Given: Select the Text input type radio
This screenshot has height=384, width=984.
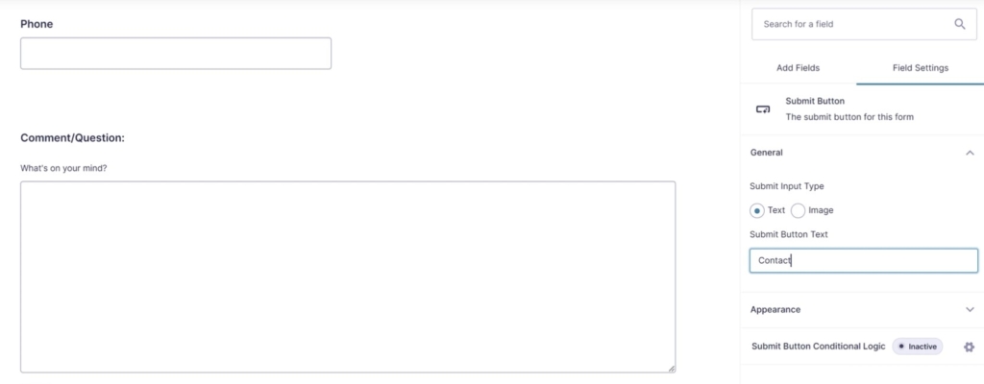Looking at the screenshot, I should click(x=757, y=210).
